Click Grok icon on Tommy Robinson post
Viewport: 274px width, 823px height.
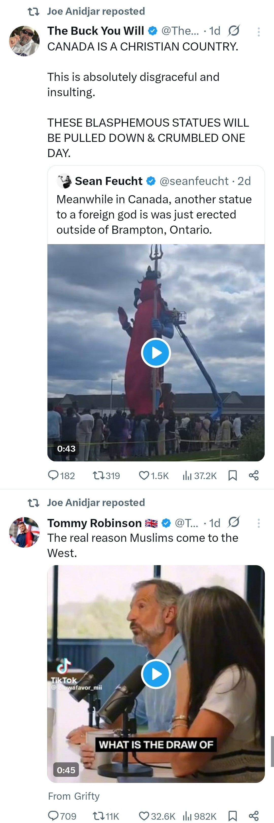(x=234, y=522)
